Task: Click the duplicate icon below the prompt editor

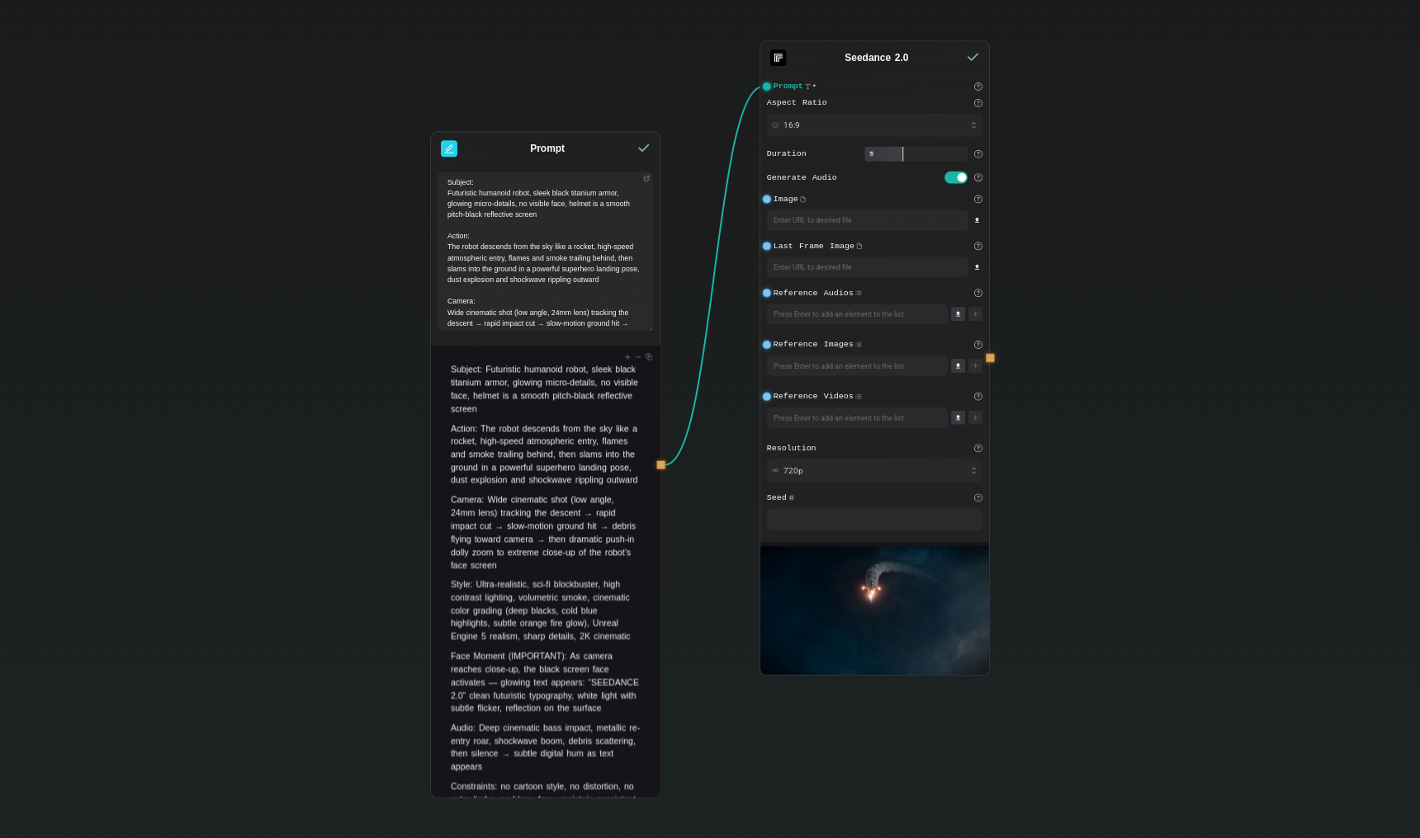Action: click(x=649, y=356)
